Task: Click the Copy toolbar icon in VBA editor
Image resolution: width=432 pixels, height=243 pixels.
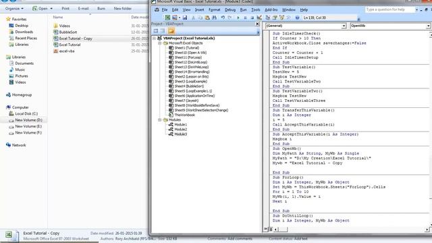Action: 200,18
